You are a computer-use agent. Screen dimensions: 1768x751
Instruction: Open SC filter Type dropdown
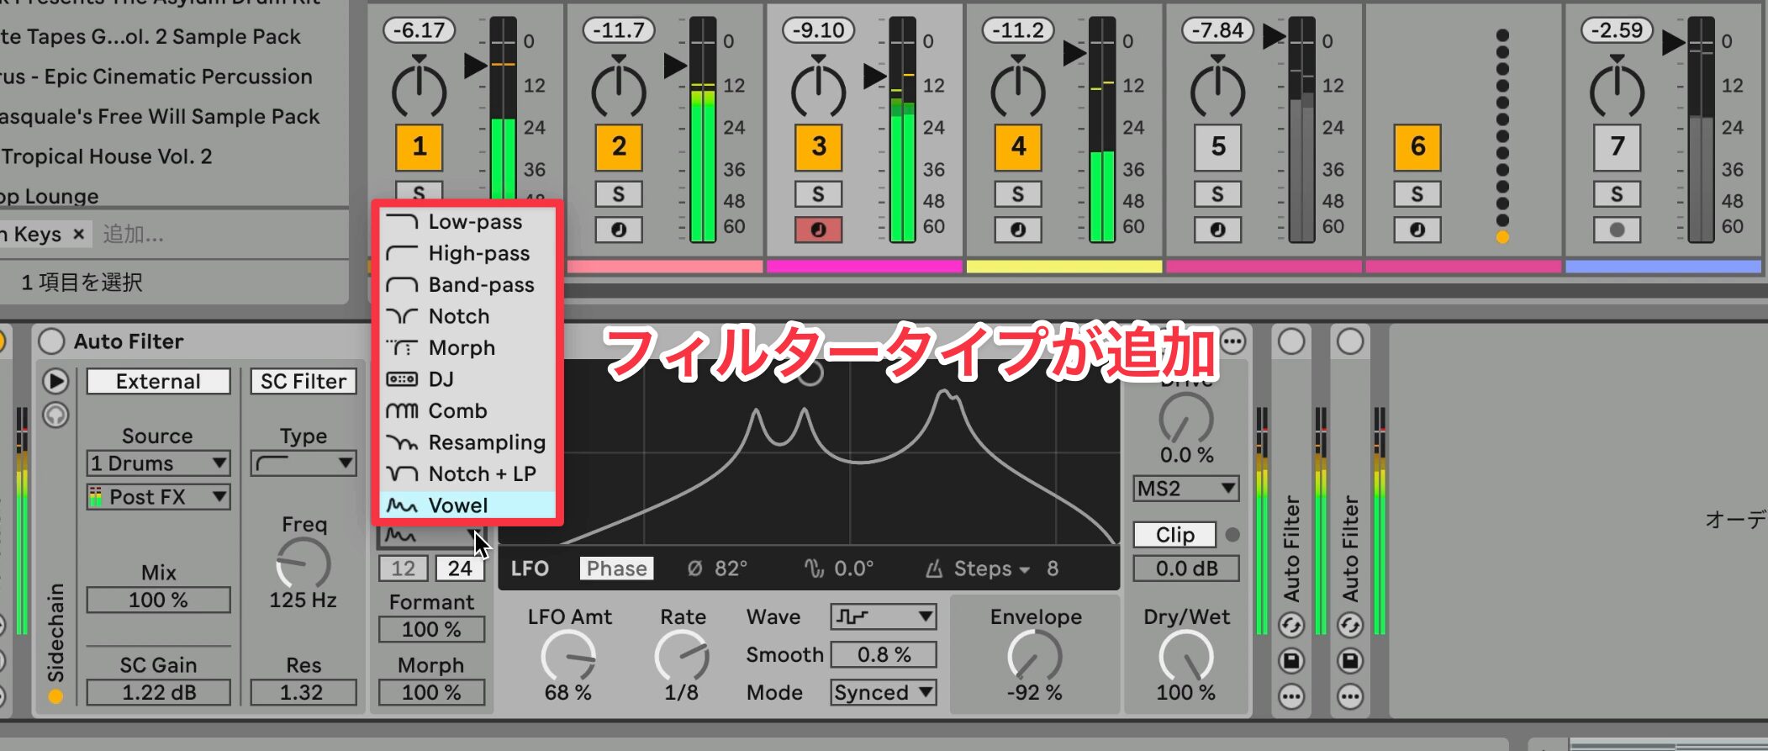(x=303, y=463)
